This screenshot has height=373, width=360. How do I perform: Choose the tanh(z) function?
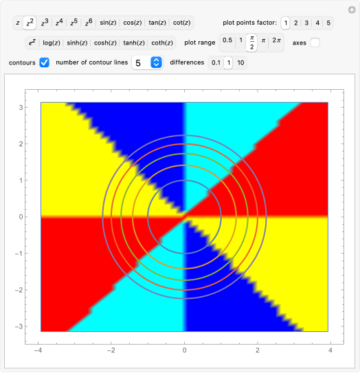point(134,43)
